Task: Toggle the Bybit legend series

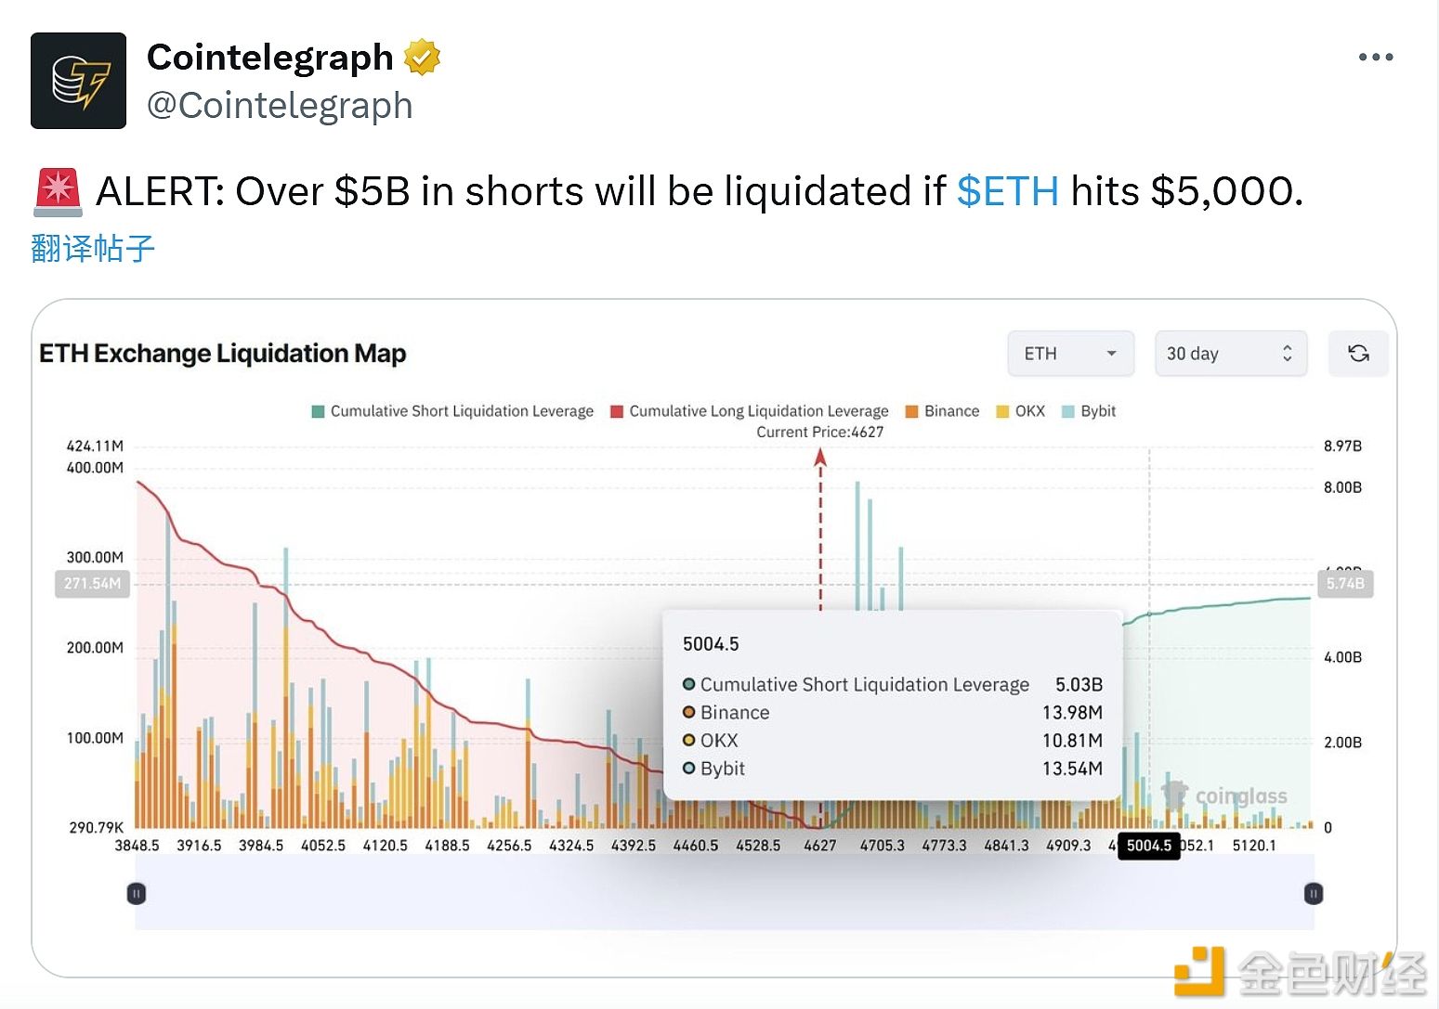Action: click(x=1088, y=411)
